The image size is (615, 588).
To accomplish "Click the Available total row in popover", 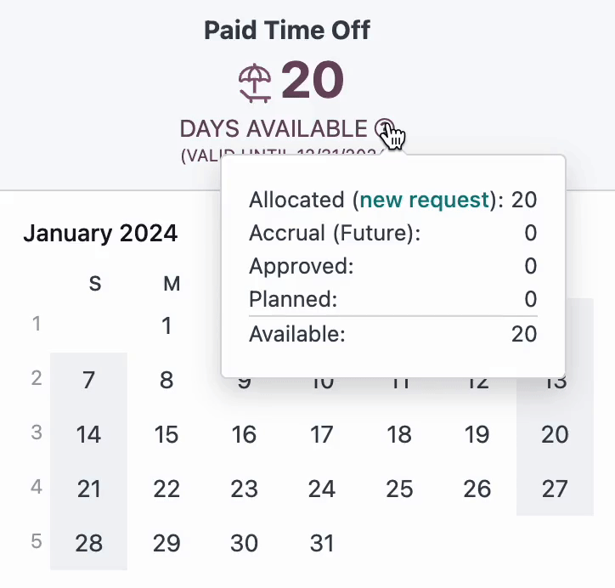I will (393, 334).
